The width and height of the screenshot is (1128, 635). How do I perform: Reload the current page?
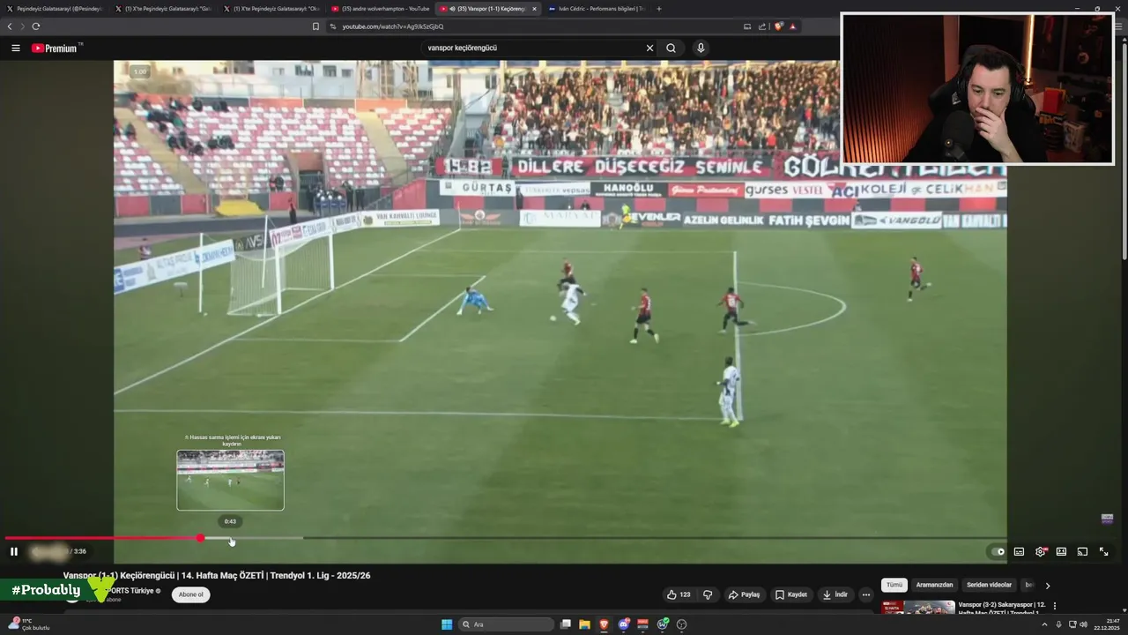click(x=36, y=26)
